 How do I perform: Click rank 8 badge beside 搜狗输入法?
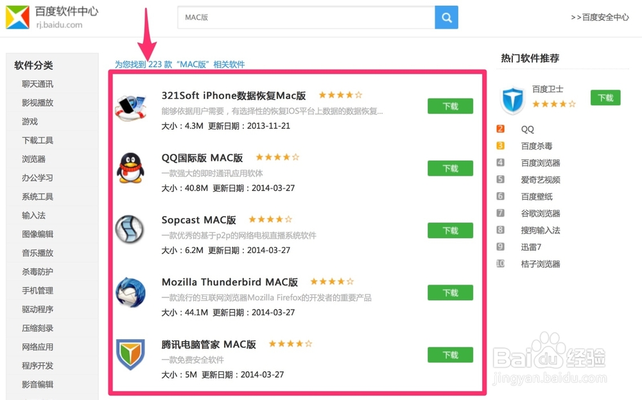[500, 229]
